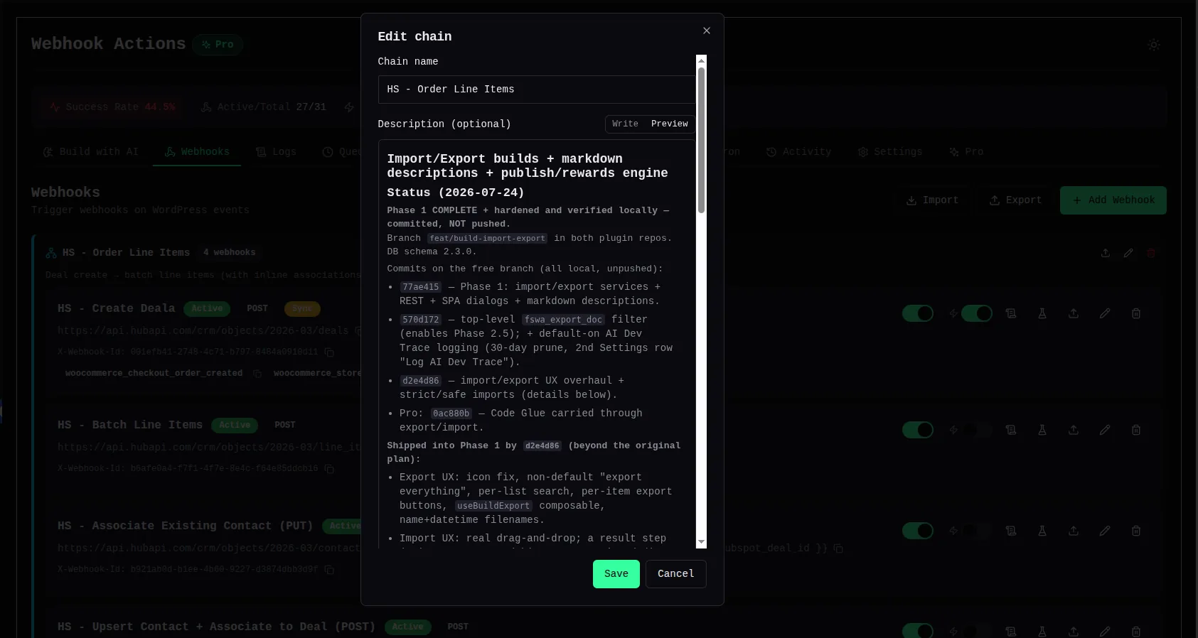
Task: Copy the Create Deala X-Webhook-Id
Action: click(329, 352)
